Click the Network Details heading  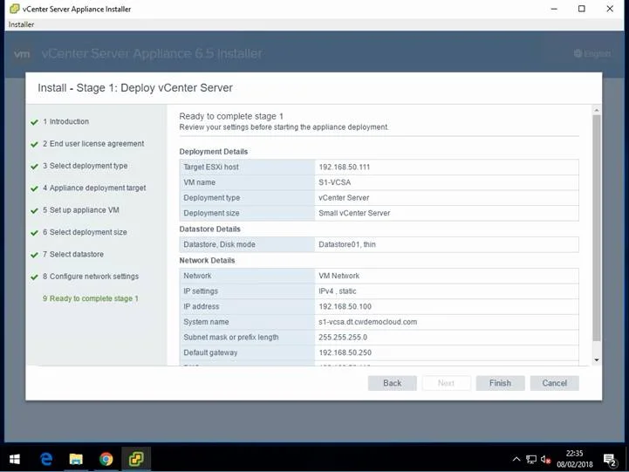point(207,260)
